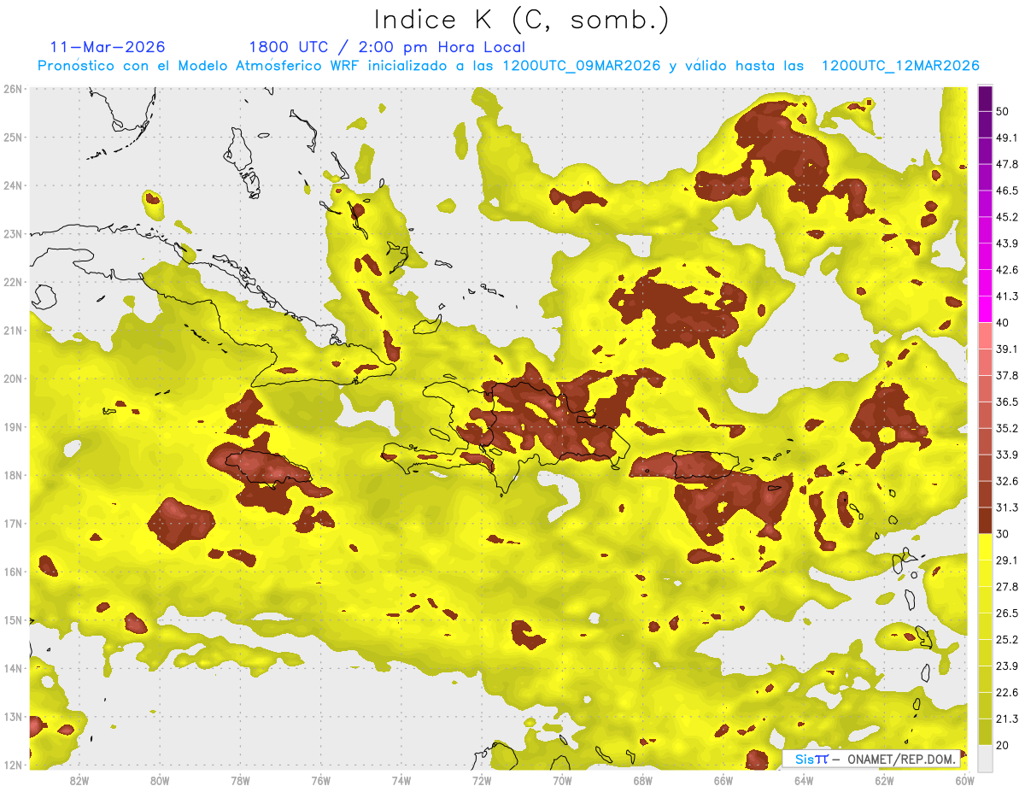Click the dark purple swatch above 50
1025x792 pixels.
tap(985, 99)
